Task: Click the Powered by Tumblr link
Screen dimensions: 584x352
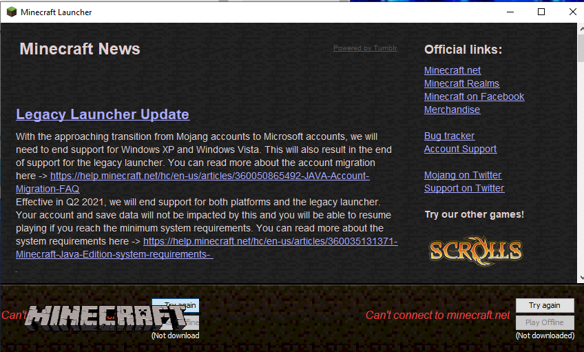Action: click(x=365, y=48)
